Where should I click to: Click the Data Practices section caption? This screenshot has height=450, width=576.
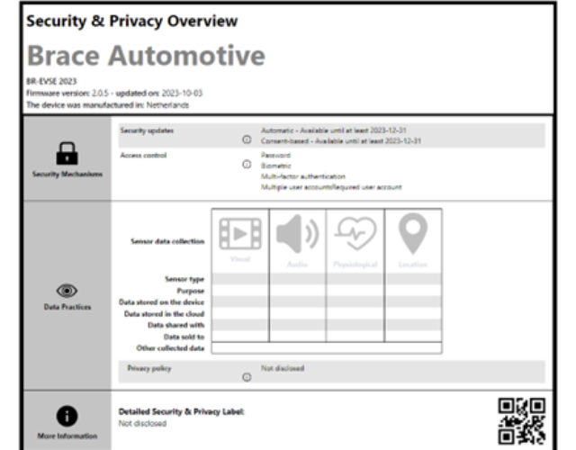pos(67,307)
